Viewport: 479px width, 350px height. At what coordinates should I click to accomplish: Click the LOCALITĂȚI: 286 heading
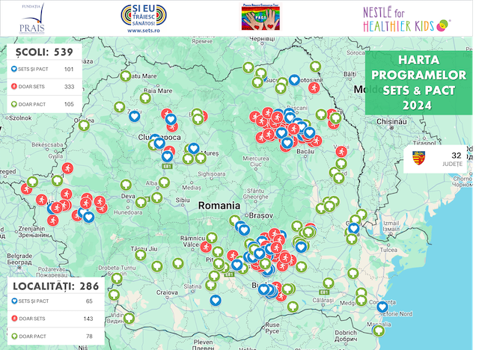pos(56,286)
